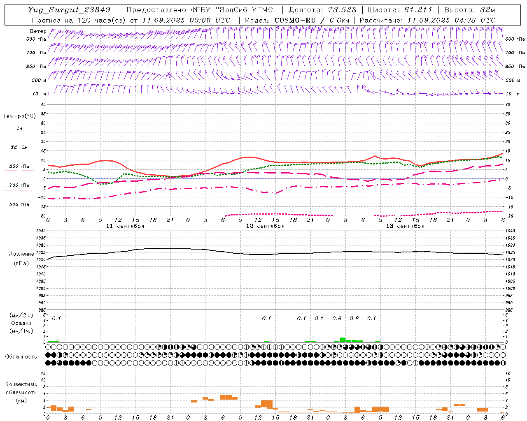Screen dimensions: 527x421
Task: Click the Давление pressure panel label
Action: pyautogui.click(x=21, y=254)
